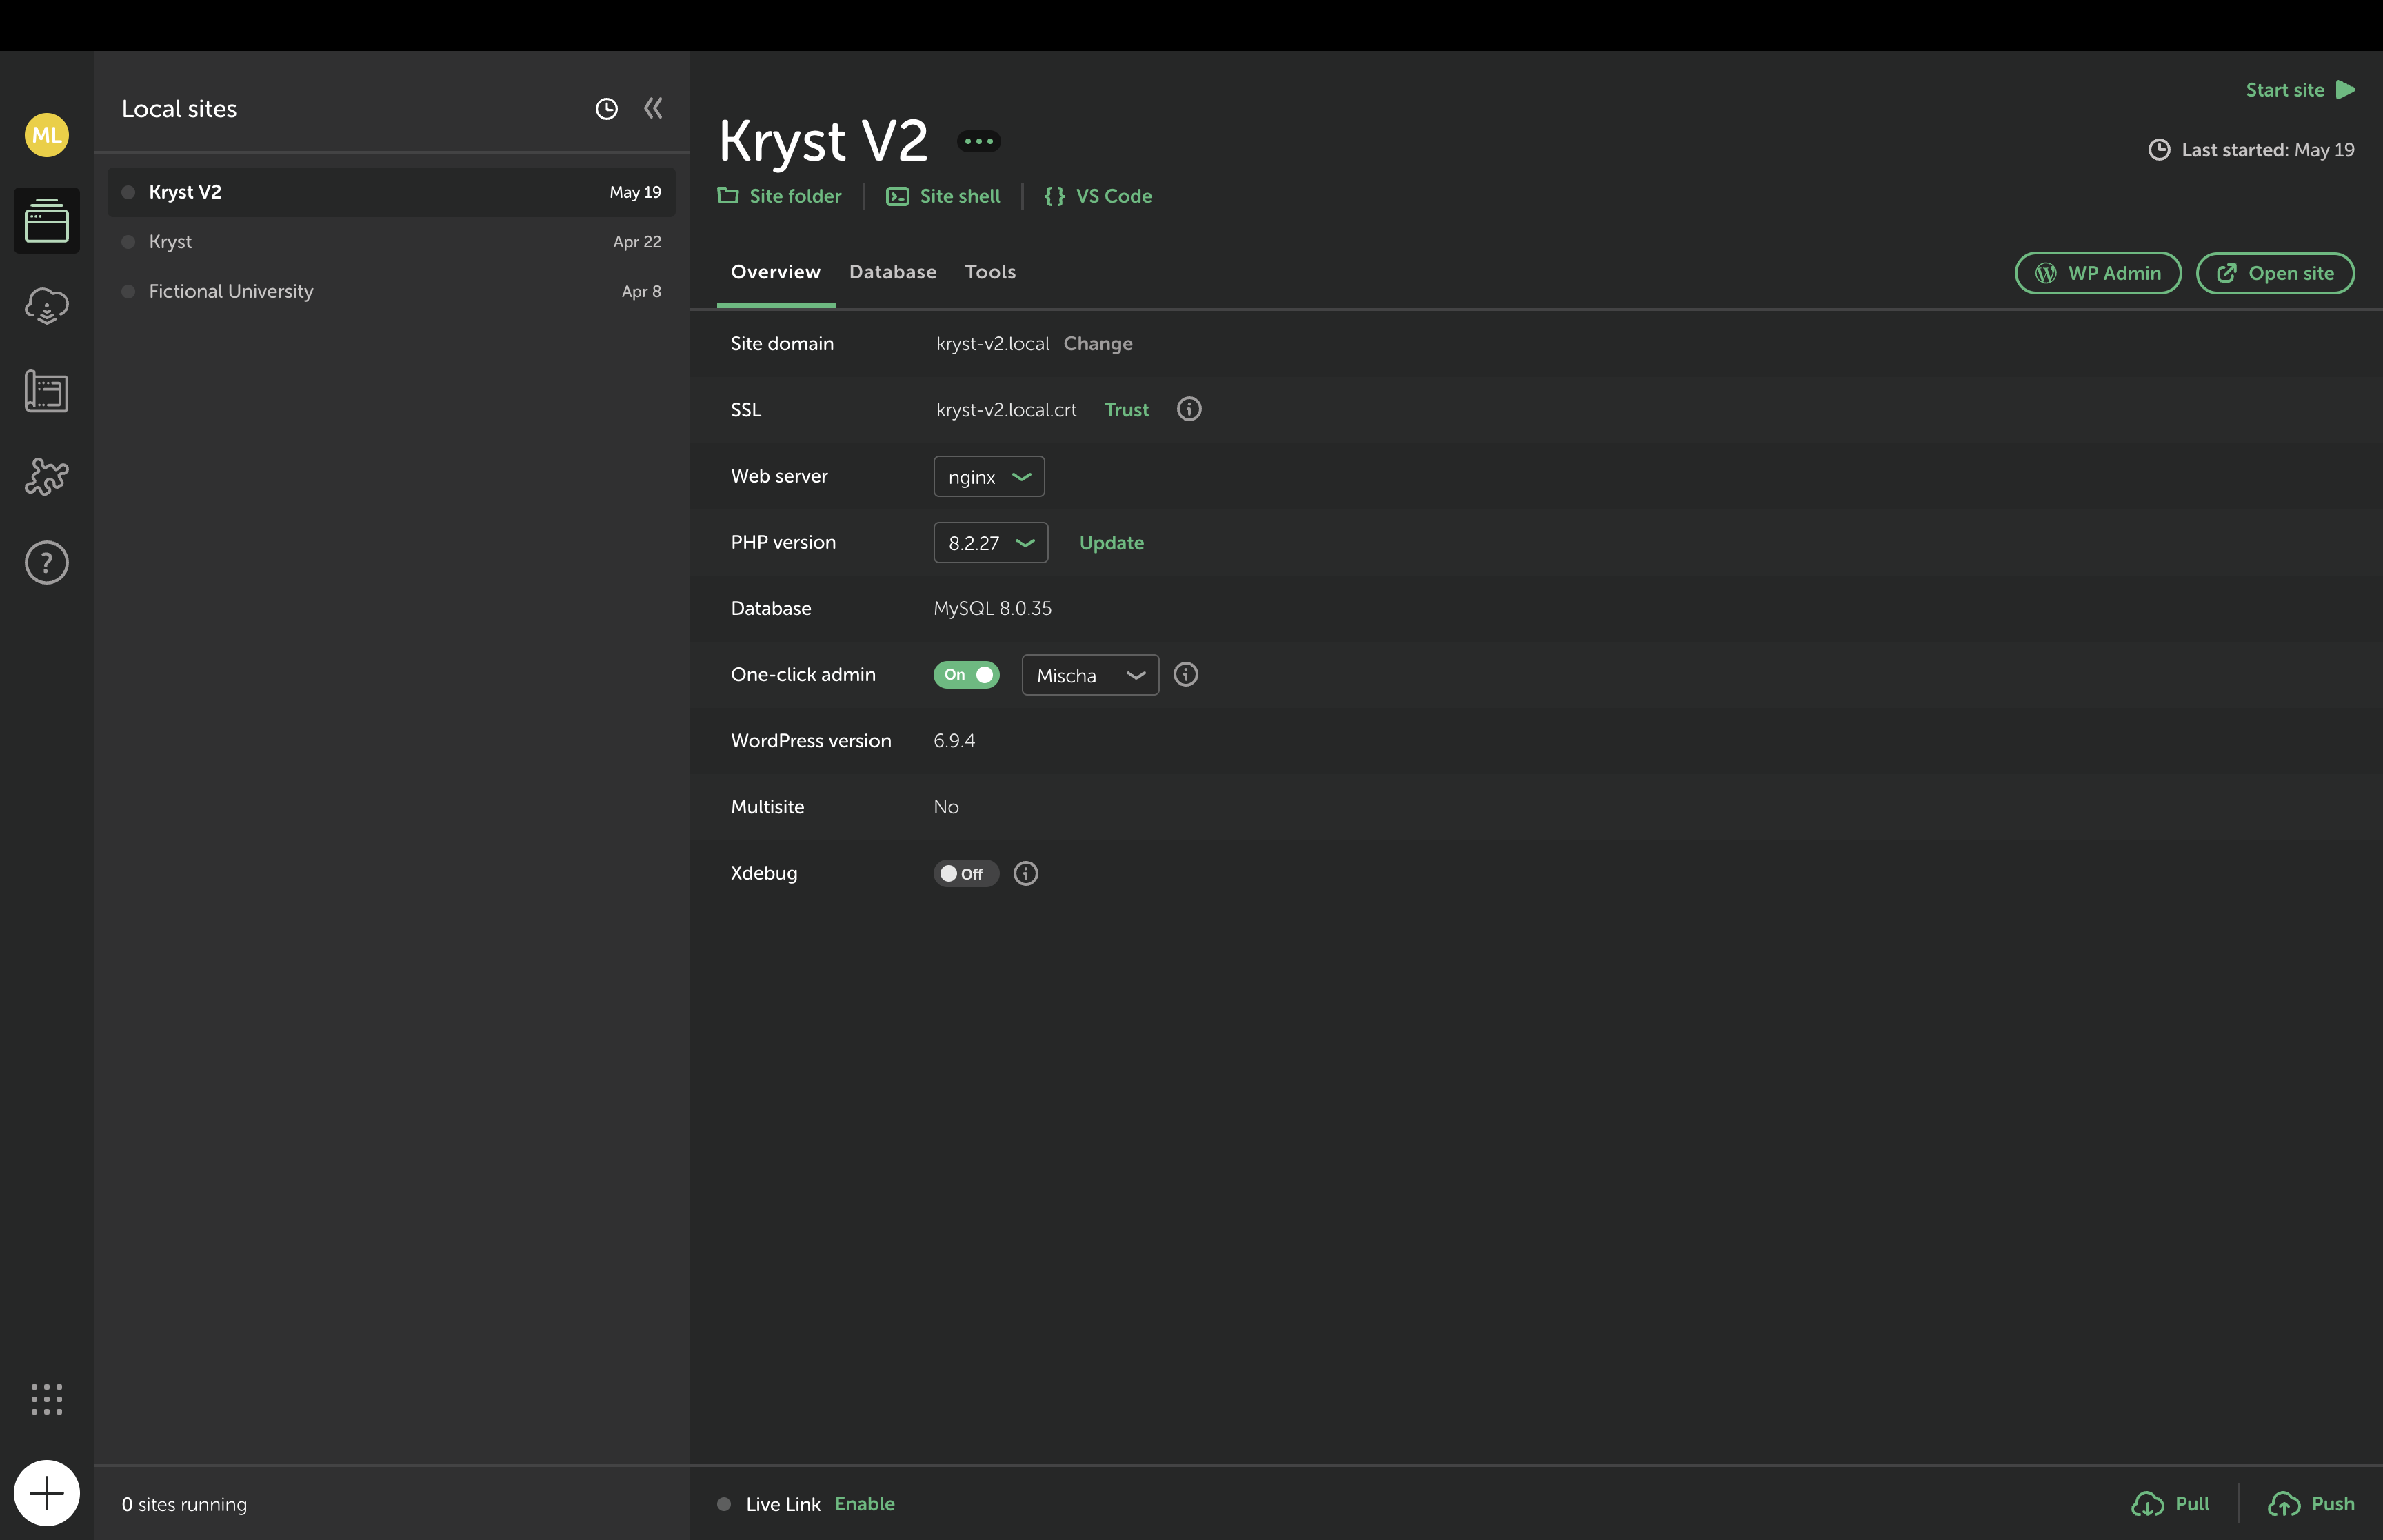This screenshot has width=2383, height=1540.
Task: Select the Fictional University site
Action: [x=391, y=291]
